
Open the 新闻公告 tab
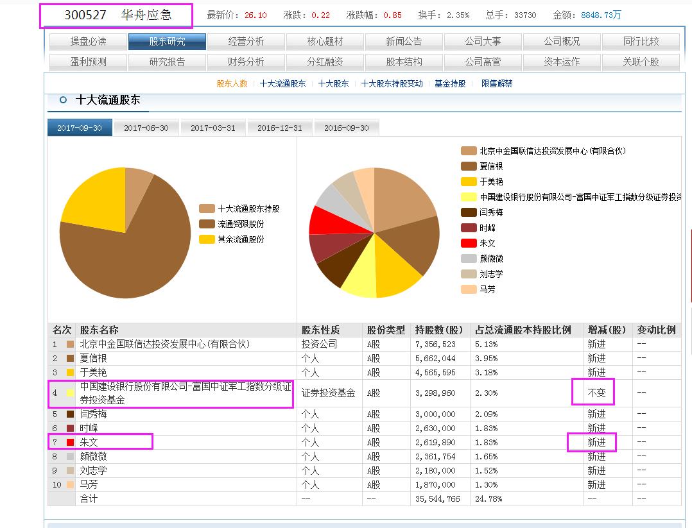404,41
